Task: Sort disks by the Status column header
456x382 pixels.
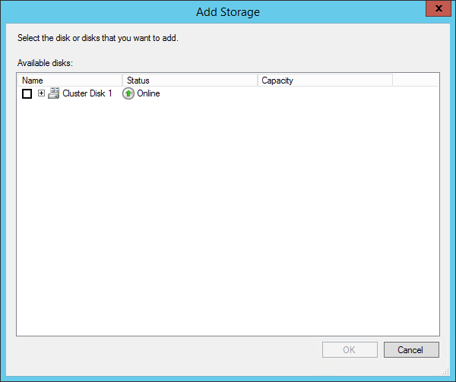Action: [190, 80]
